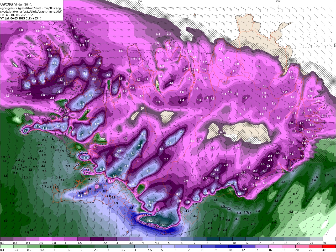This screenshot has height=252, width=336.
Task: Click the 8.9 precipitation value
Action: point(38,127)
